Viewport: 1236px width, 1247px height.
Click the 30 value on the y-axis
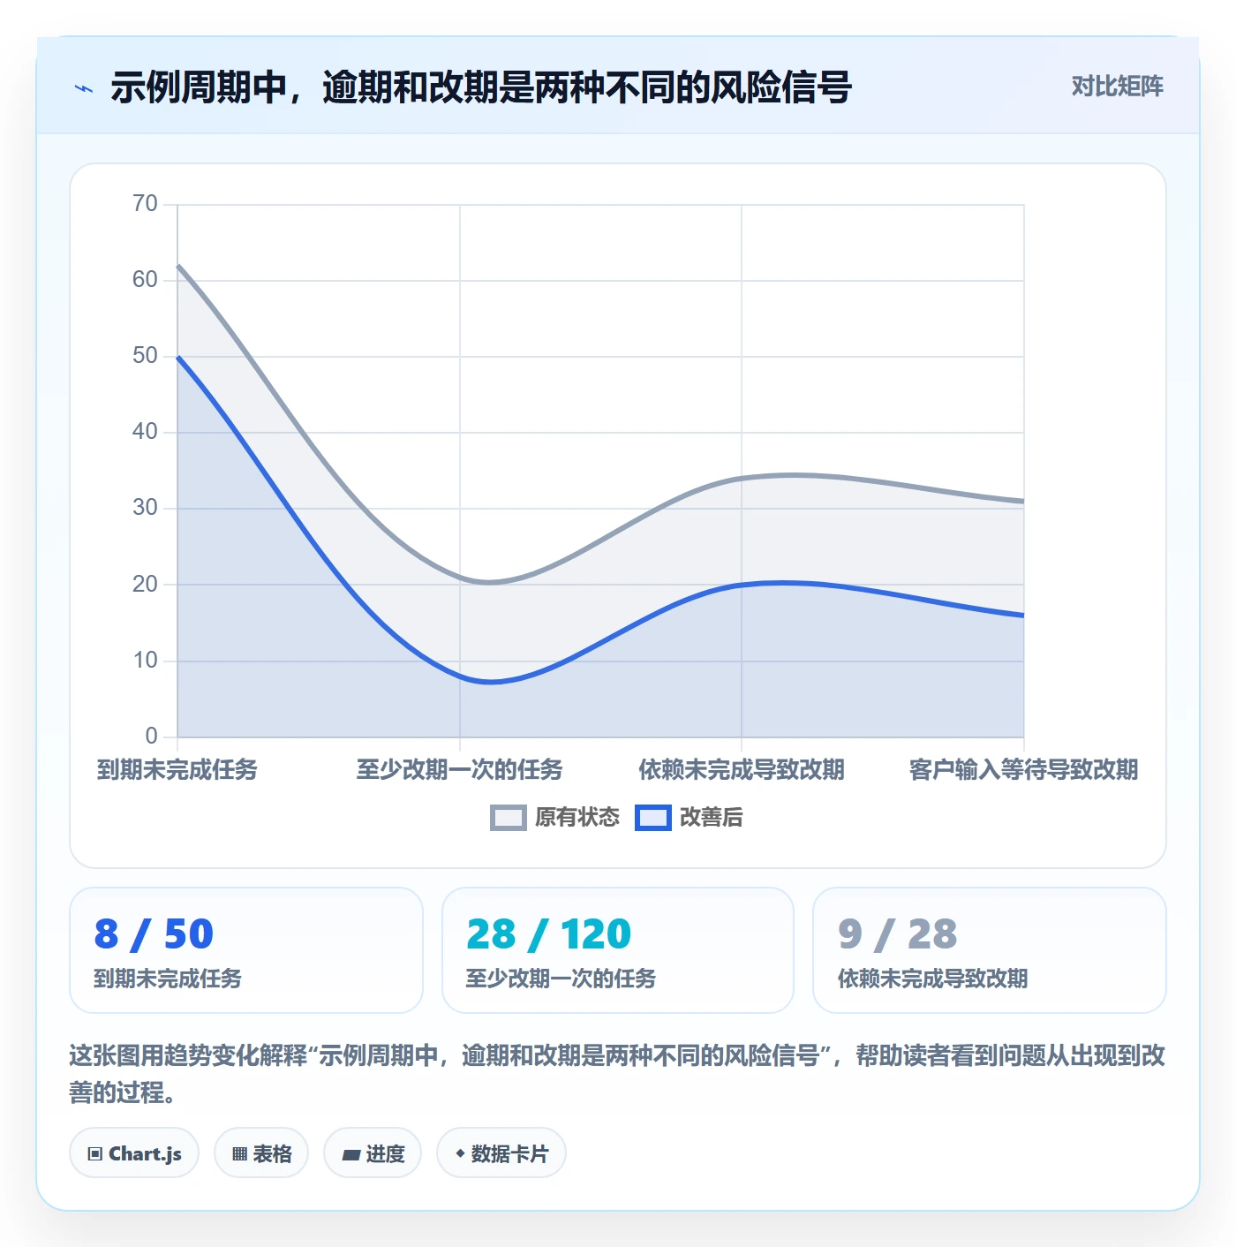[x=145, y=508]
